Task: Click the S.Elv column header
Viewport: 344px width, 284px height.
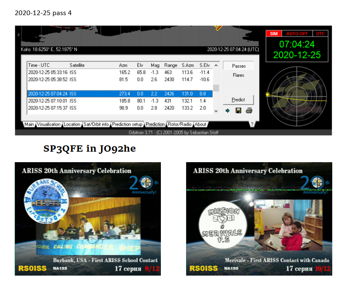Action: coord(205,65)
